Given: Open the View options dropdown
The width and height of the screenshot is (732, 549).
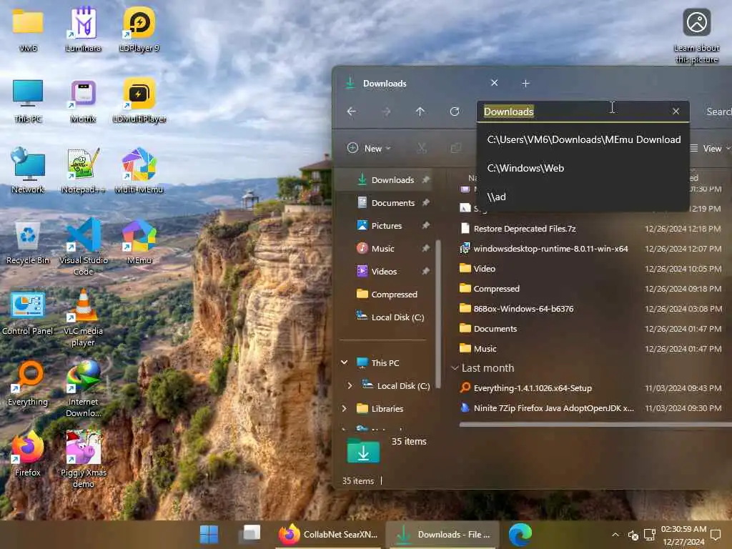Looking at the screenshot, I should coord(710,149).
